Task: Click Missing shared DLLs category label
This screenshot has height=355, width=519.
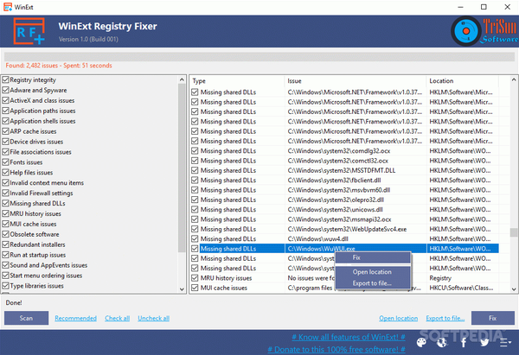Action: pos(37,203)
